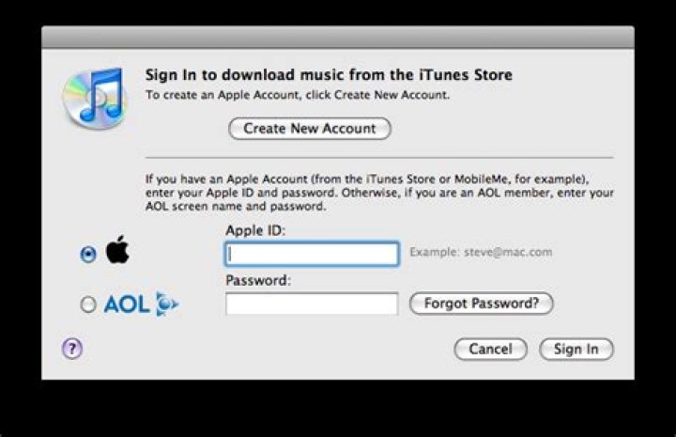The width and height of the screenshot is (676, 437).
Task: Click the AOL running man icon
Action: pos(166,304)
